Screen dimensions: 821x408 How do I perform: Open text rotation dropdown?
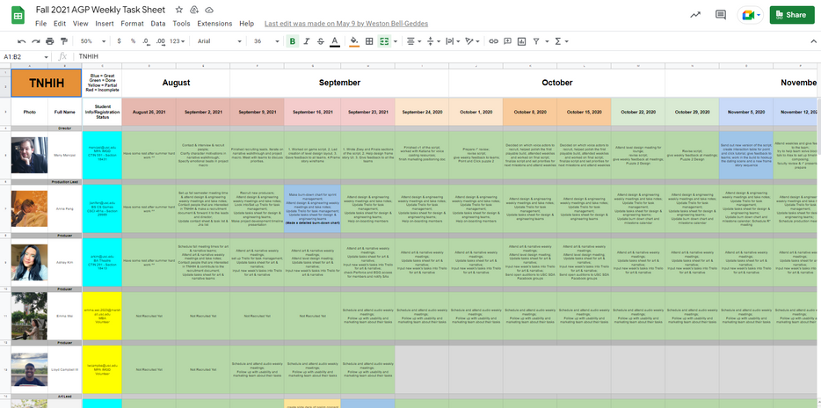472,41
